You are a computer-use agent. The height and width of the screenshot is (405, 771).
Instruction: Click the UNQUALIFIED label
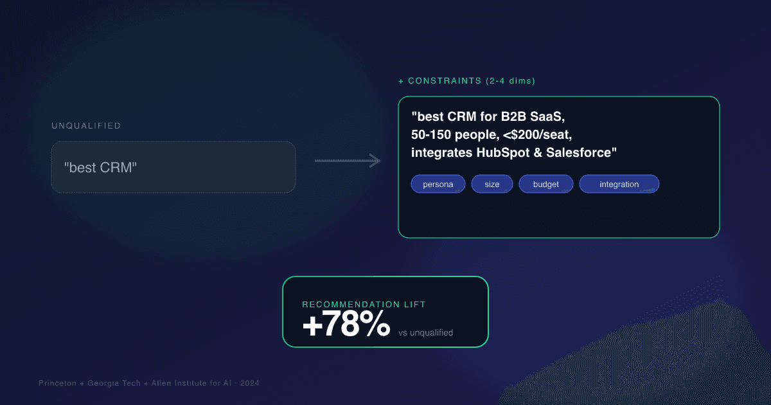86,126
